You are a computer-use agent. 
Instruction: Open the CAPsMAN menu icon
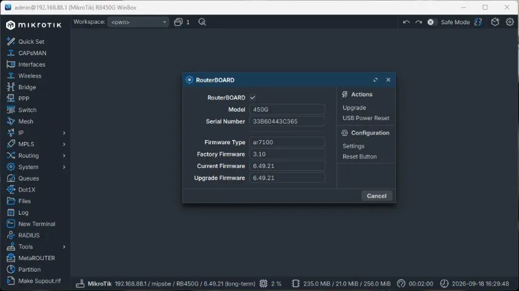[x=10, y=53]
